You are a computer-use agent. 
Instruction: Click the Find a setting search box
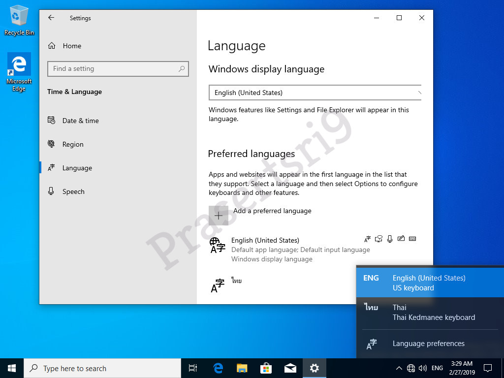click(118, 69)
